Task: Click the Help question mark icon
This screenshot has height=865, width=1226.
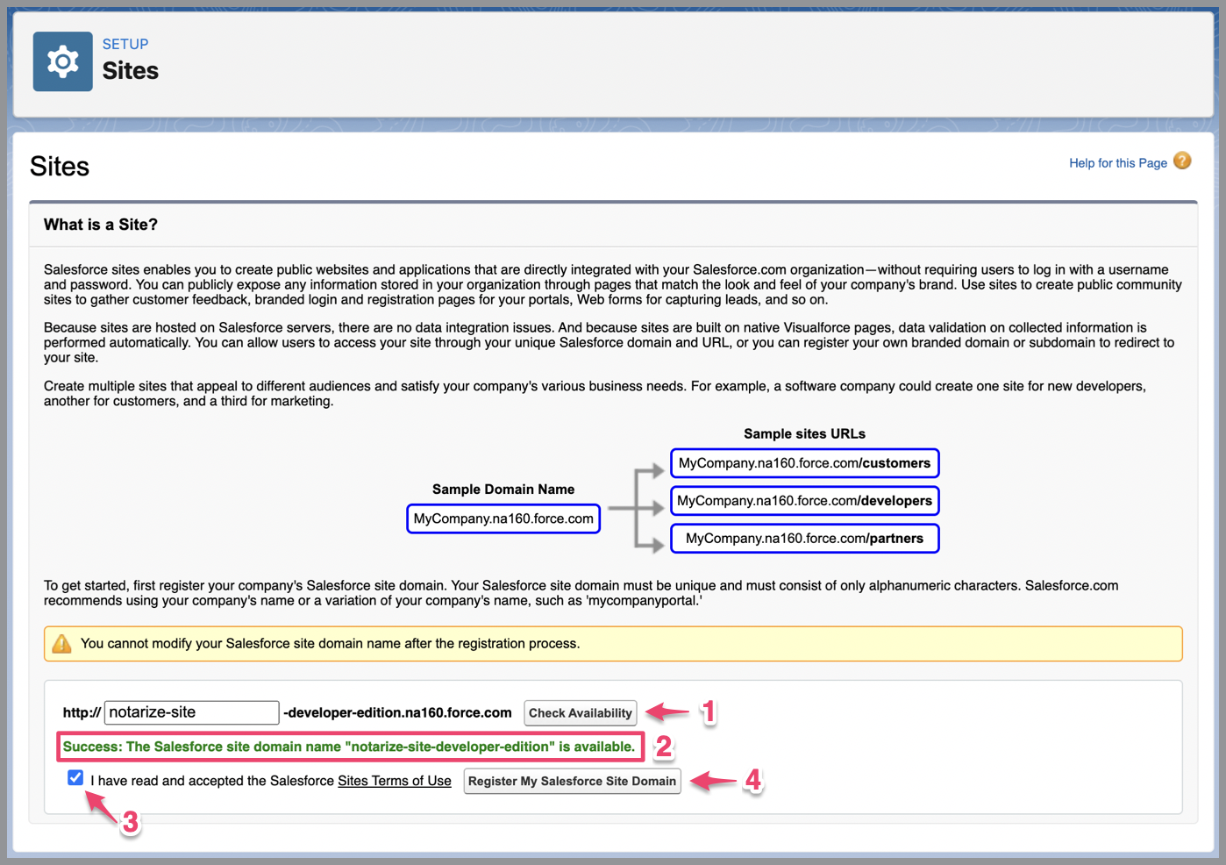Action: 1182,161
